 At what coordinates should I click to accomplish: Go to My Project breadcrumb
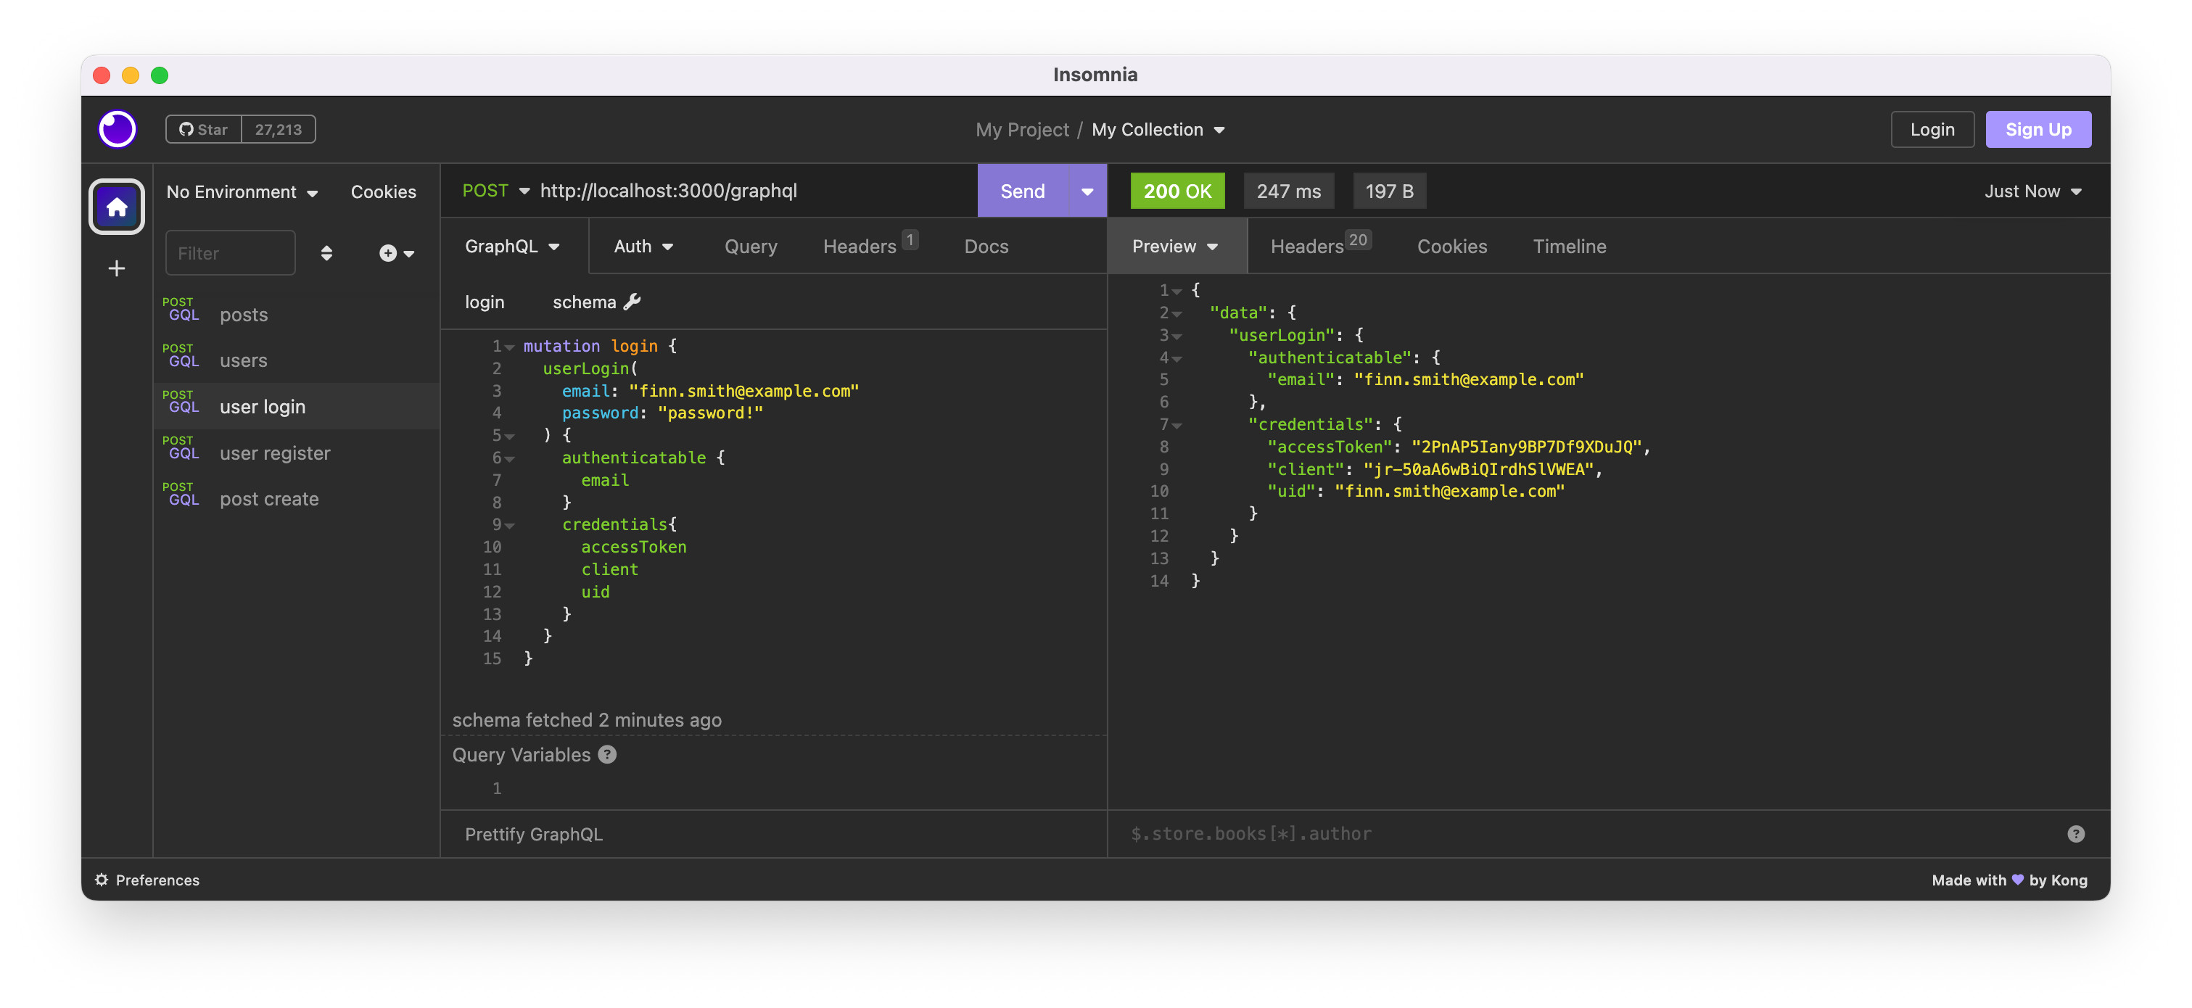click(1021, 129)
